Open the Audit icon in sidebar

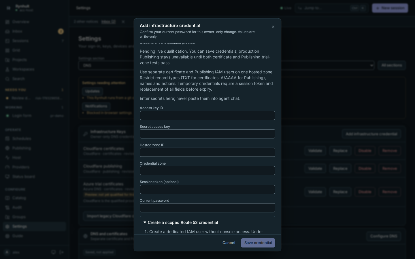pos(7,207)
